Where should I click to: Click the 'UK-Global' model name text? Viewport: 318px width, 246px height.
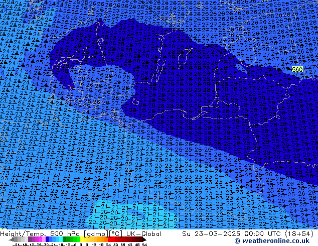tap(144, 234)
